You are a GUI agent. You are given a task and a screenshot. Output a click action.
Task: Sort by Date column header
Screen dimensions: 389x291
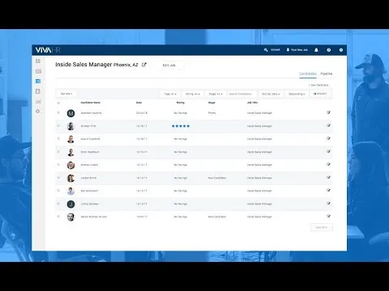click(139, 103)
